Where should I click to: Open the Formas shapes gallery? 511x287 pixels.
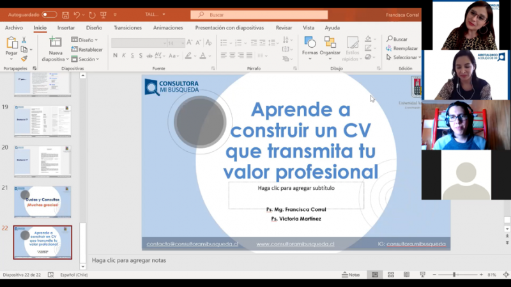pos(310,48)
